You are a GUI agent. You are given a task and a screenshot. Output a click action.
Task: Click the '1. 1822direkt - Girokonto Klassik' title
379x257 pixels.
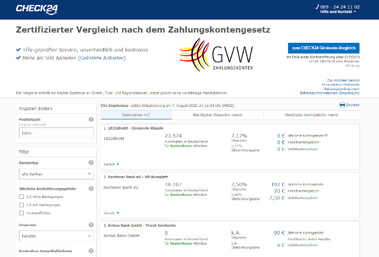pos(133,128)
